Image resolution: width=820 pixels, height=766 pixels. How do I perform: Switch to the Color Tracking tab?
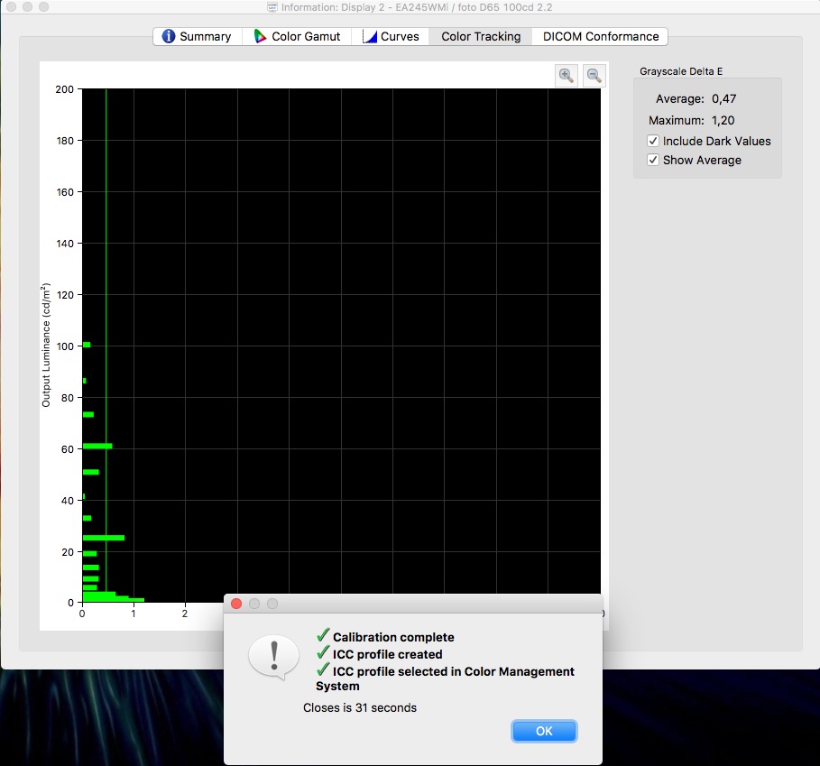pos(481,37)
